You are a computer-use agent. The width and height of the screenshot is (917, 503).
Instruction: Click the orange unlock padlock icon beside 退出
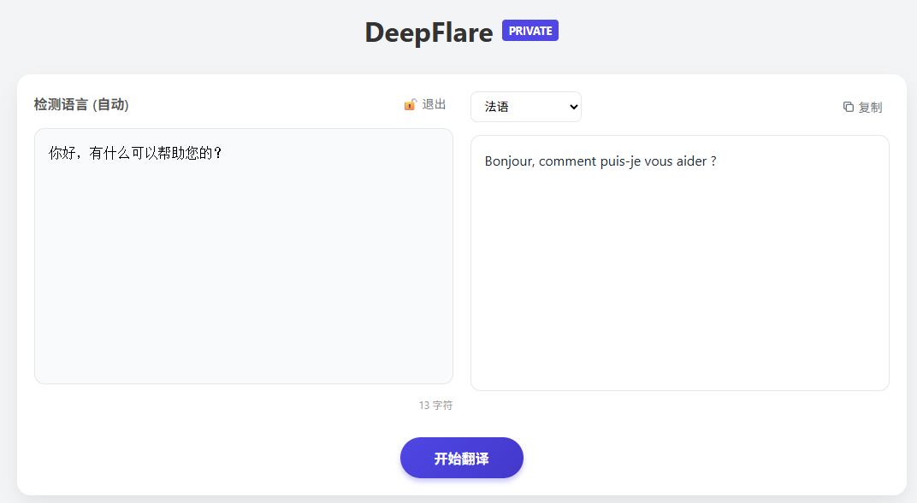[410, 103]
